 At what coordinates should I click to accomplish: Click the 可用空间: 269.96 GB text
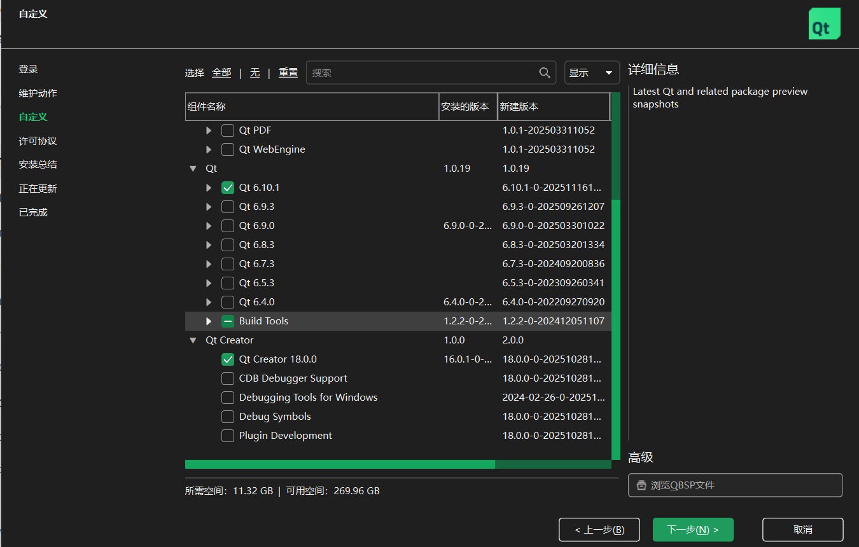333,491
